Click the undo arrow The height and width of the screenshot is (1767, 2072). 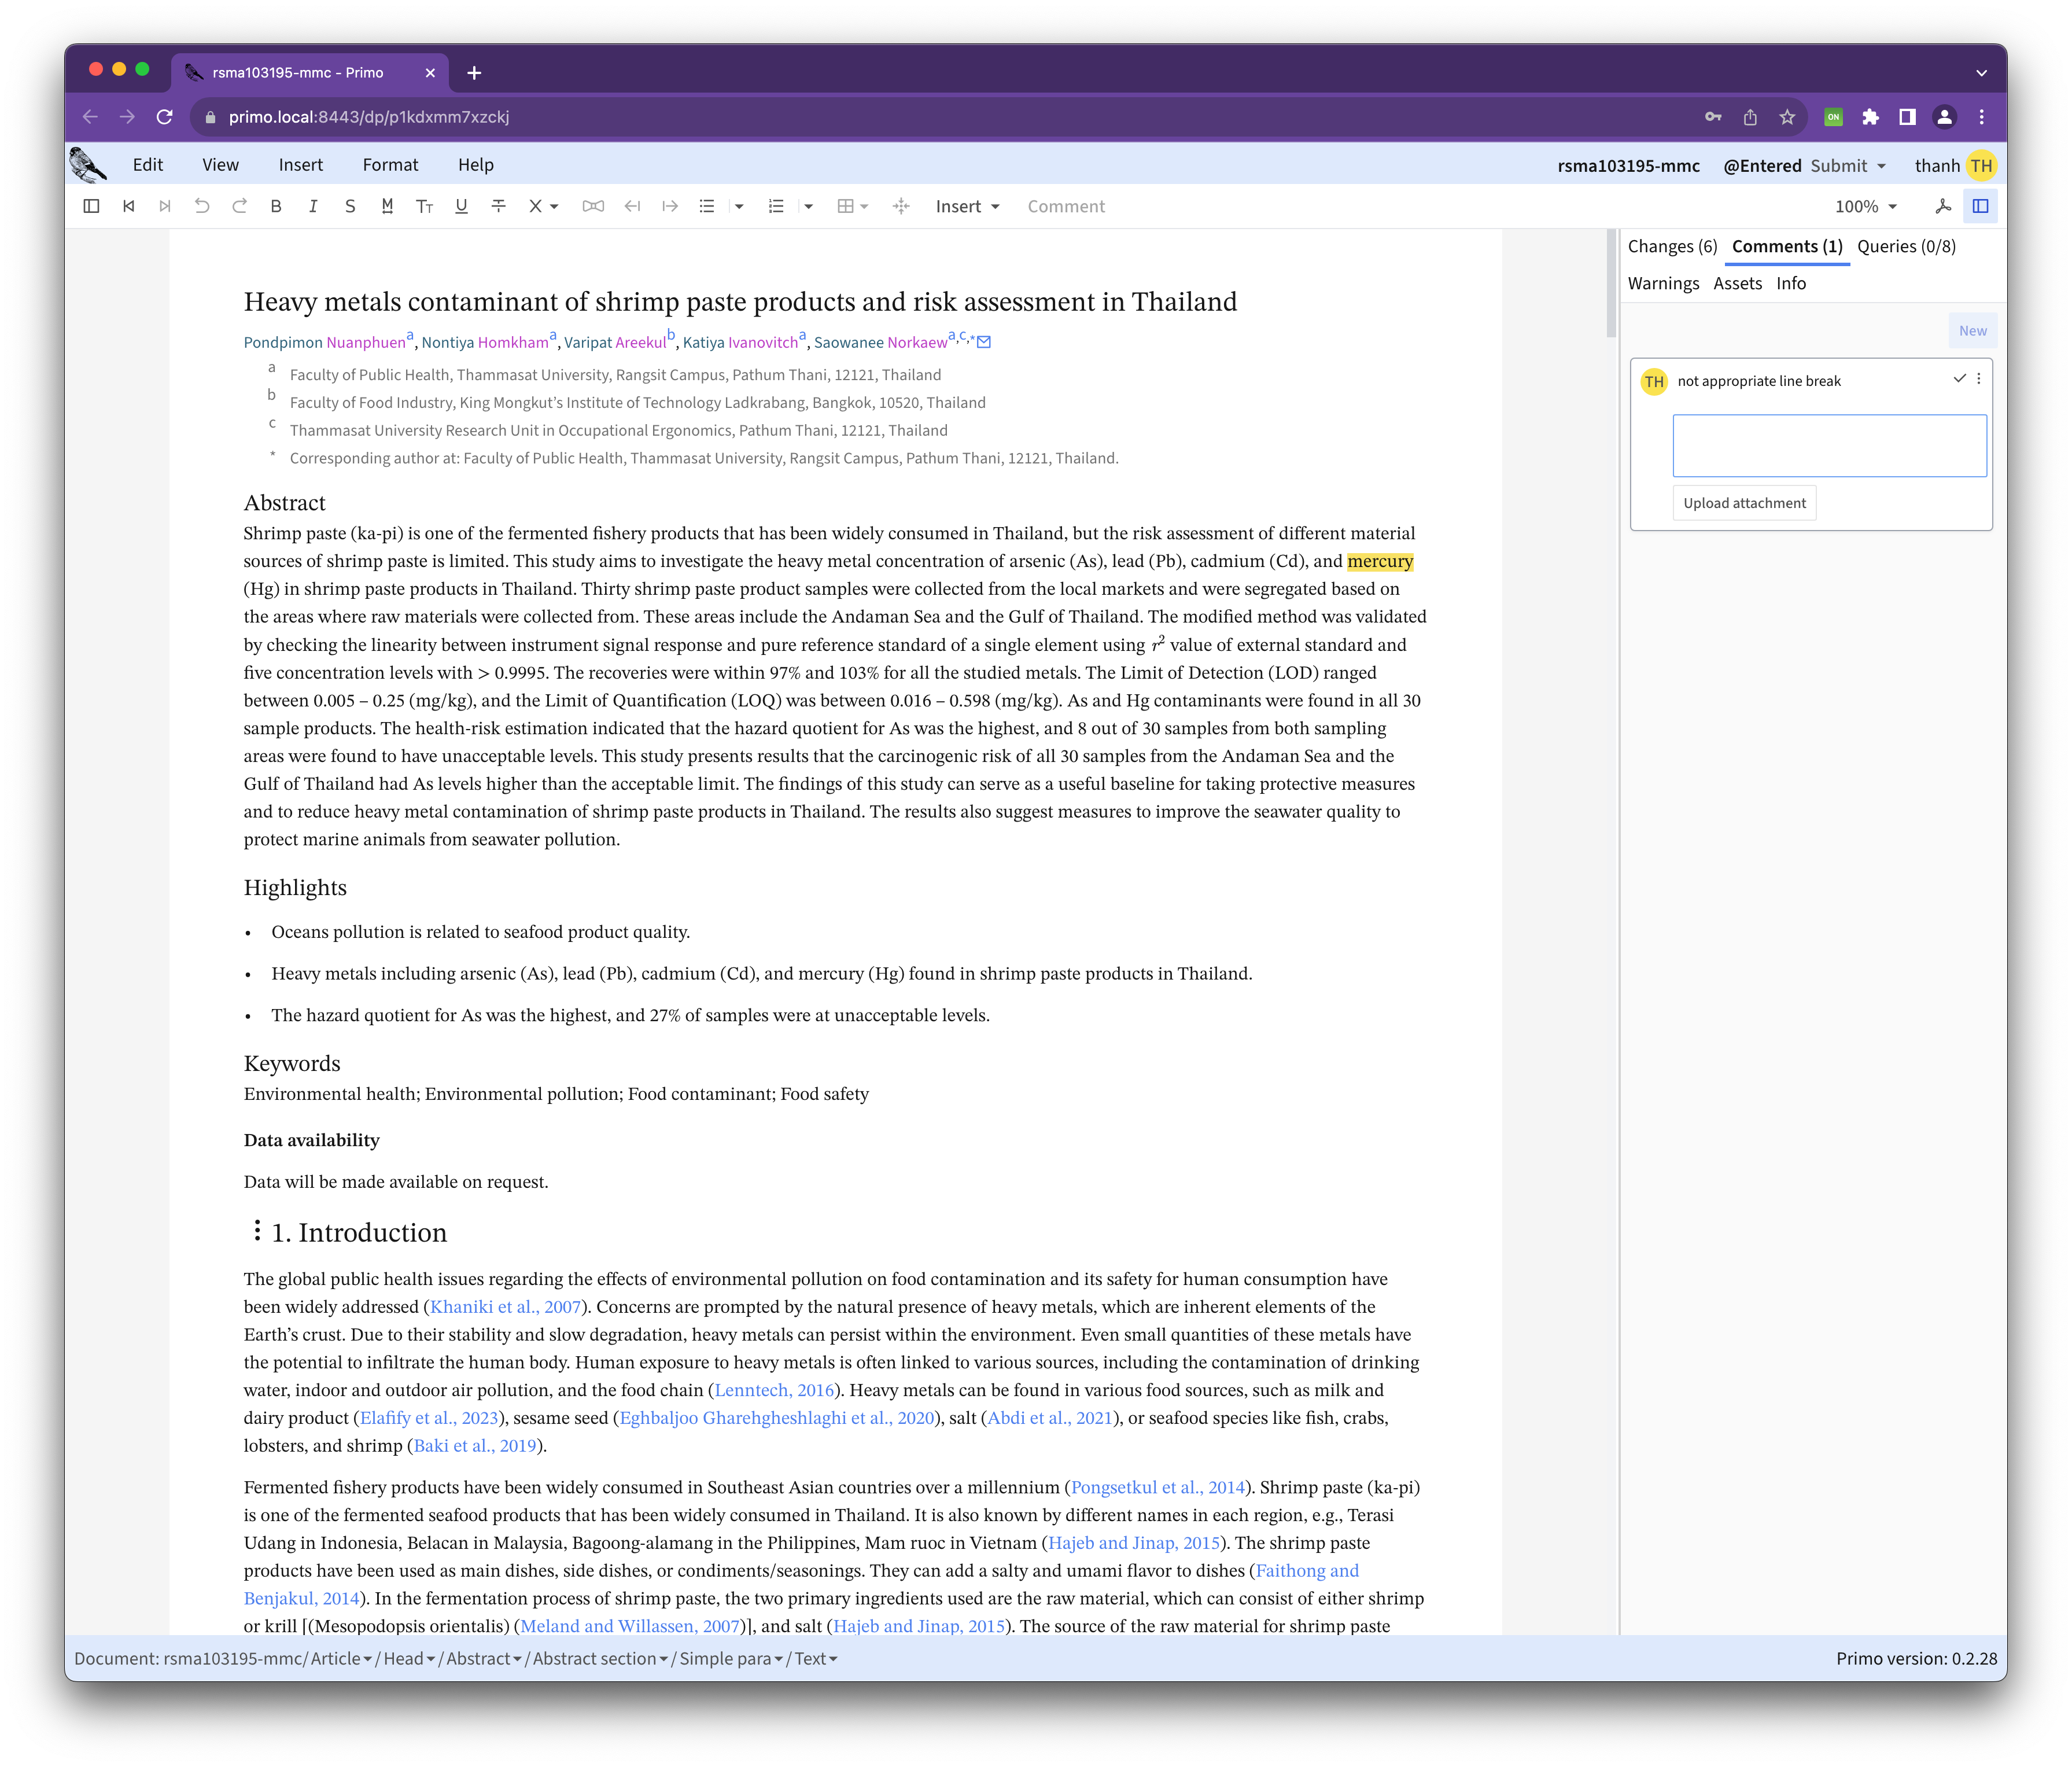tap(202, 206)
